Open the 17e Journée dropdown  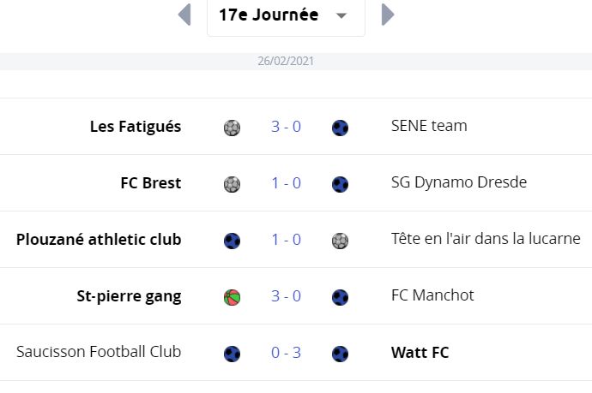pyautogui.click(x=286, y=15)
